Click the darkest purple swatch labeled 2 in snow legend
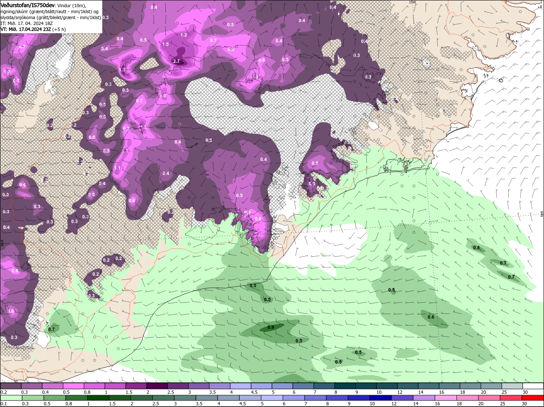The image size is (544, 407). click(x=157, y=386)
